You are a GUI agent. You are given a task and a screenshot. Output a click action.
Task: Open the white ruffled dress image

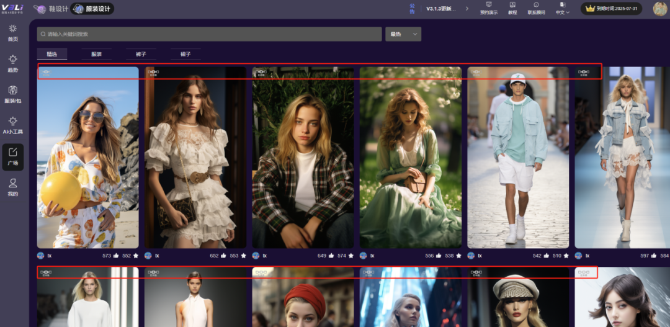[x=195, y=158]
